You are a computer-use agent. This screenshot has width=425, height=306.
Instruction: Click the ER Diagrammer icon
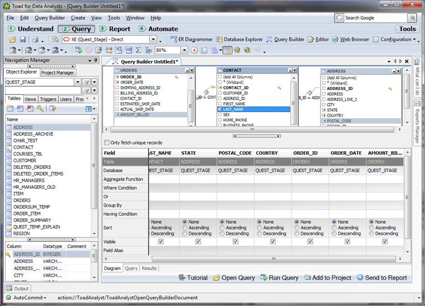click(173, 40)
